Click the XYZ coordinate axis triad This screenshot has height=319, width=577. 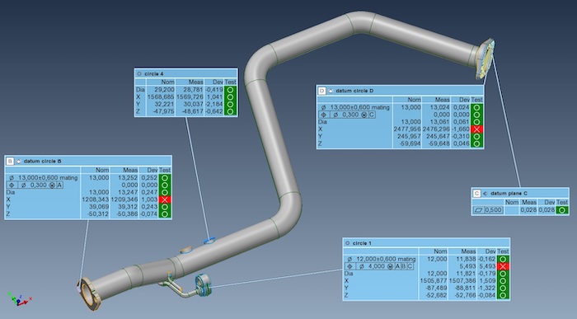[19, 299]
